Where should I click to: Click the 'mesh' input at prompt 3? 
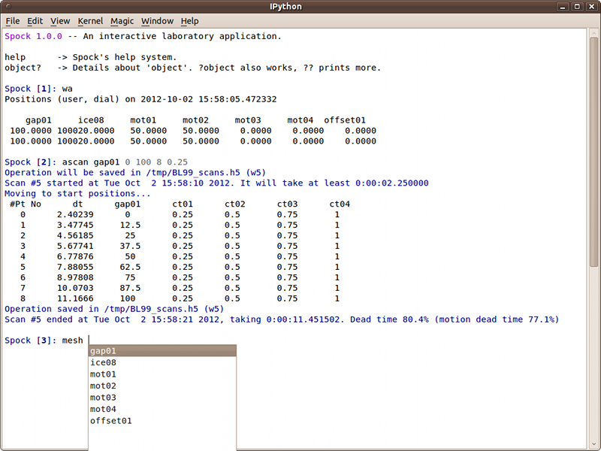coord(72,341)
